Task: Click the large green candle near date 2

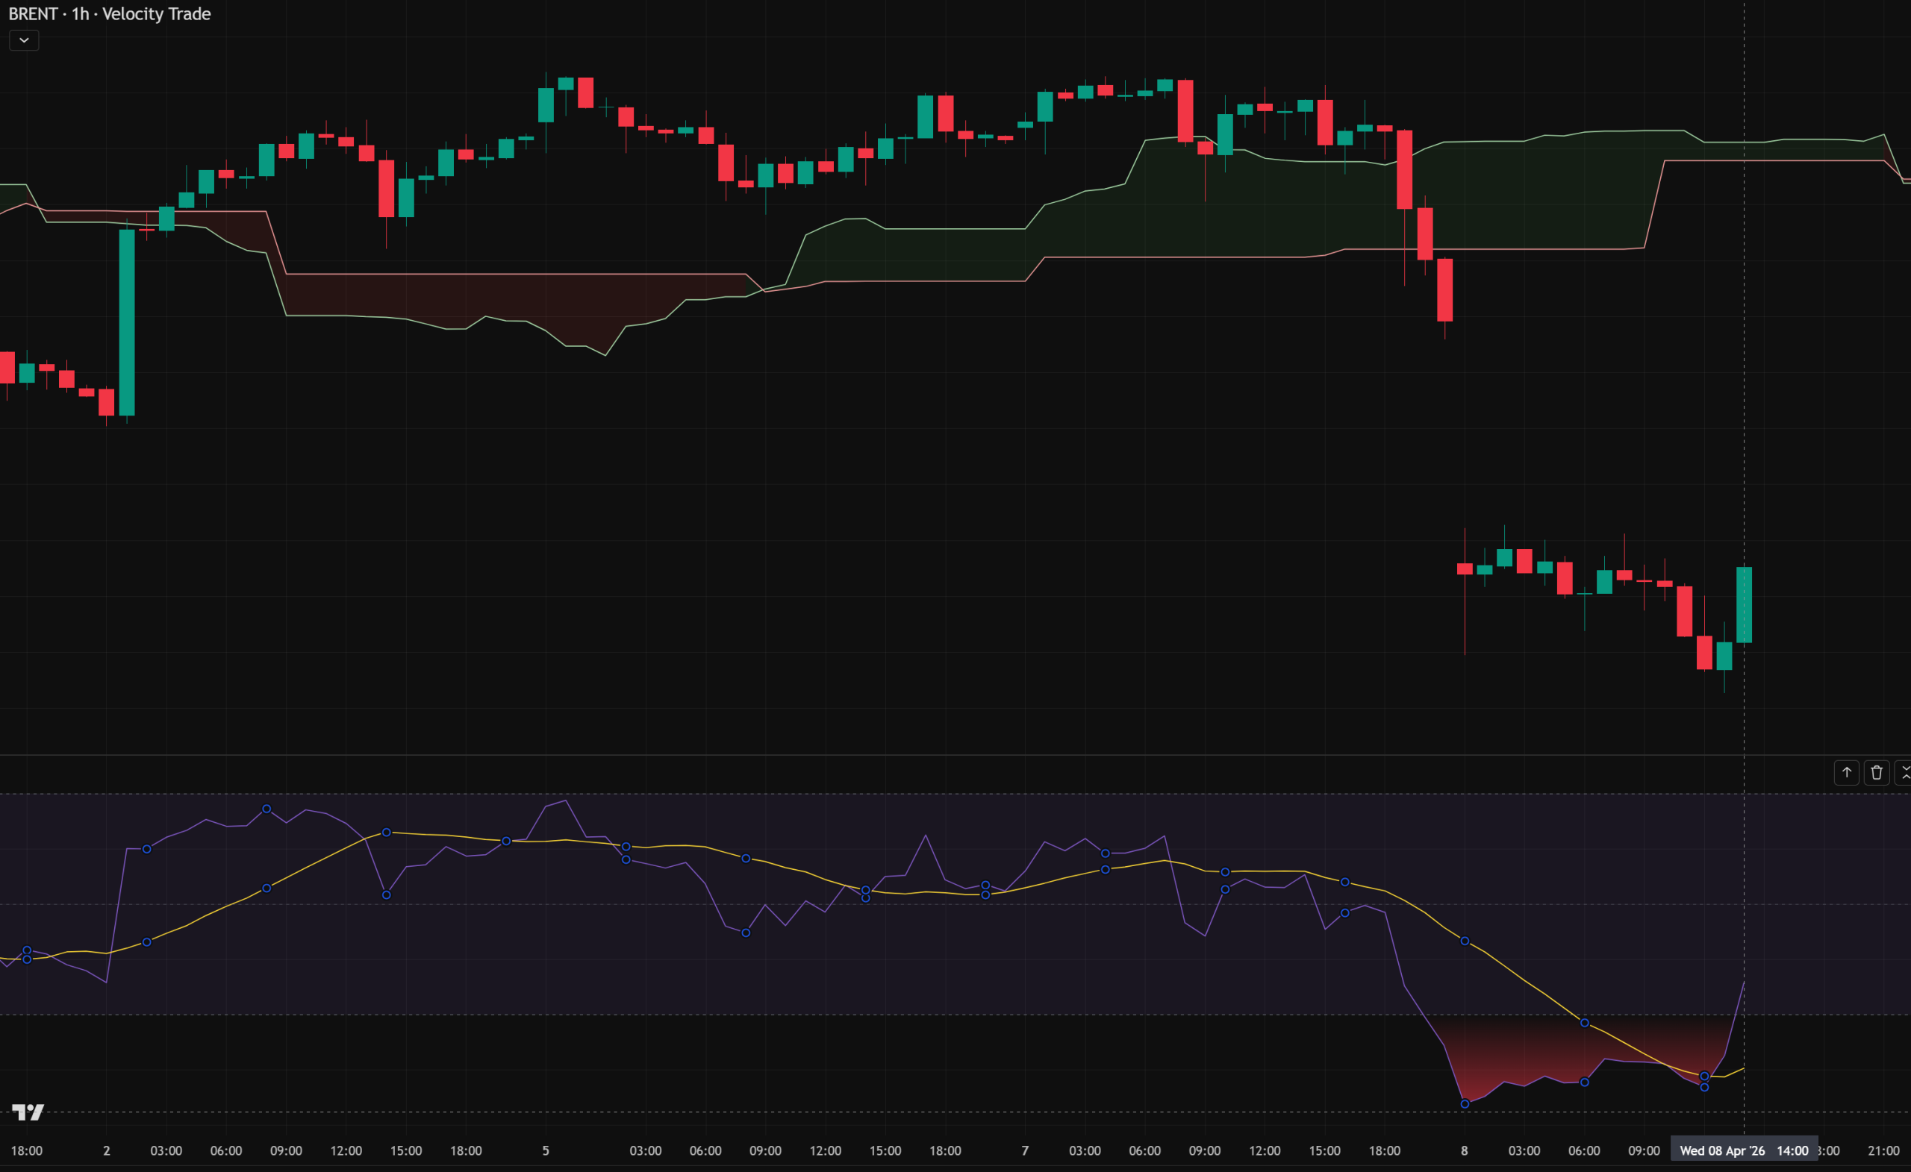Action: point(127,322)
